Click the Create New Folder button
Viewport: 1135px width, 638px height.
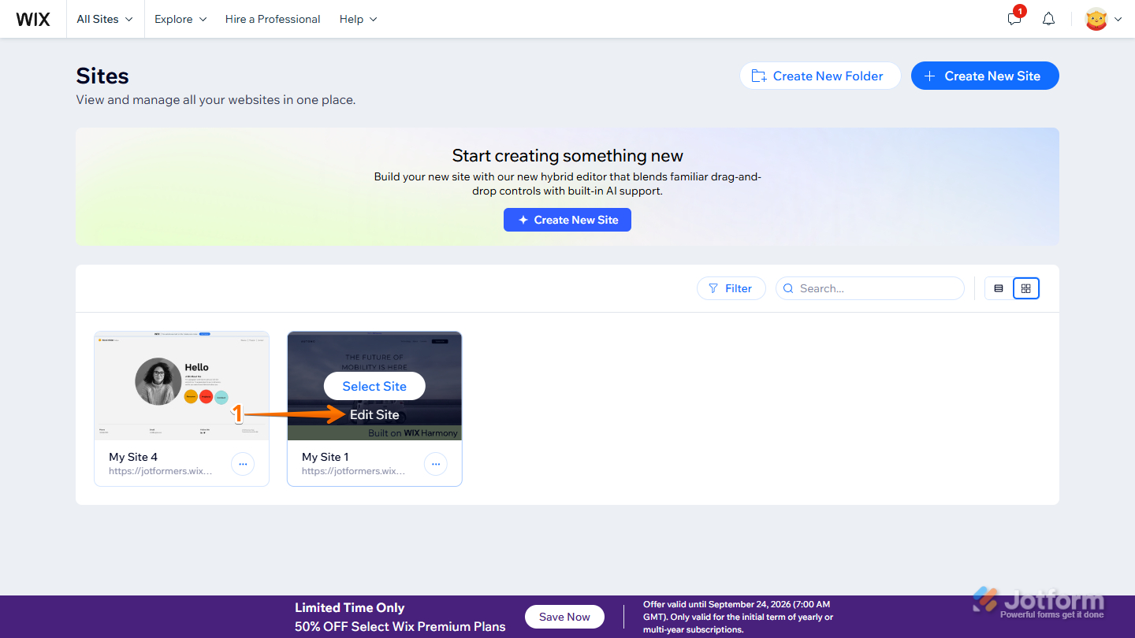coord(820,76)
